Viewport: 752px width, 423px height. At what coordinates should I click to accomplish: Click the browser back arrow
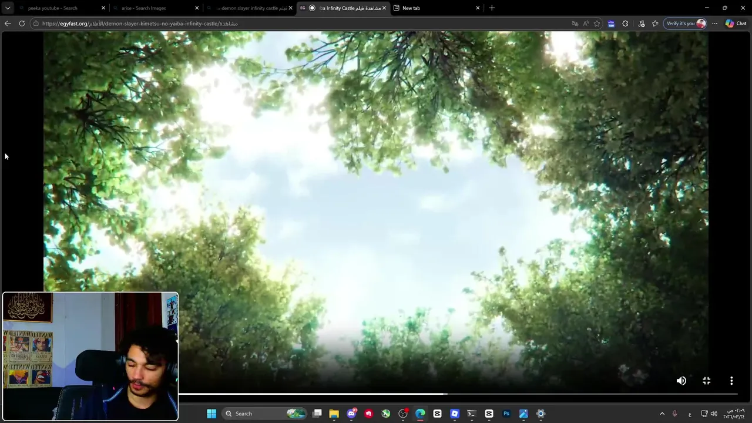pyautogui.click(x=8, y=23)
